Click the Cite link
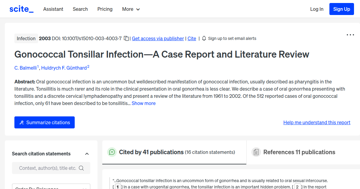Screen dimensions: 360x189 [x=192, y=38]
